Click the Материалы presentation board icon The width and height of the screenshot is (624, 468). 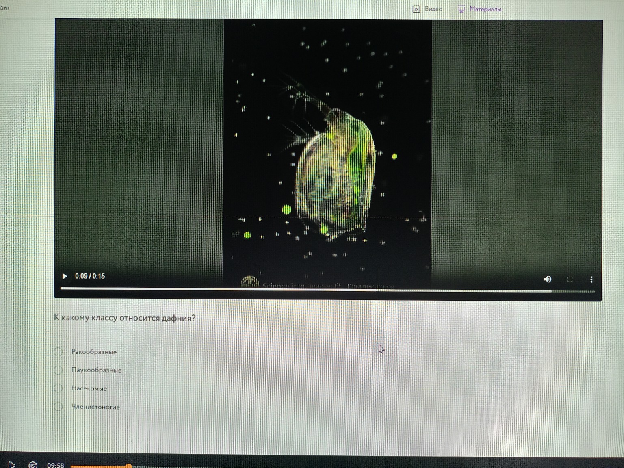pos(461,9)
